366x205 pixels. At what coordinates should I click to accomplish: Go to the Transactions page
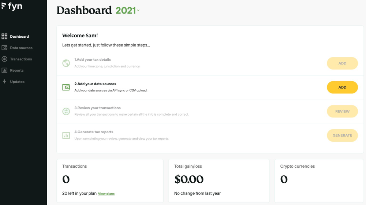21,59
